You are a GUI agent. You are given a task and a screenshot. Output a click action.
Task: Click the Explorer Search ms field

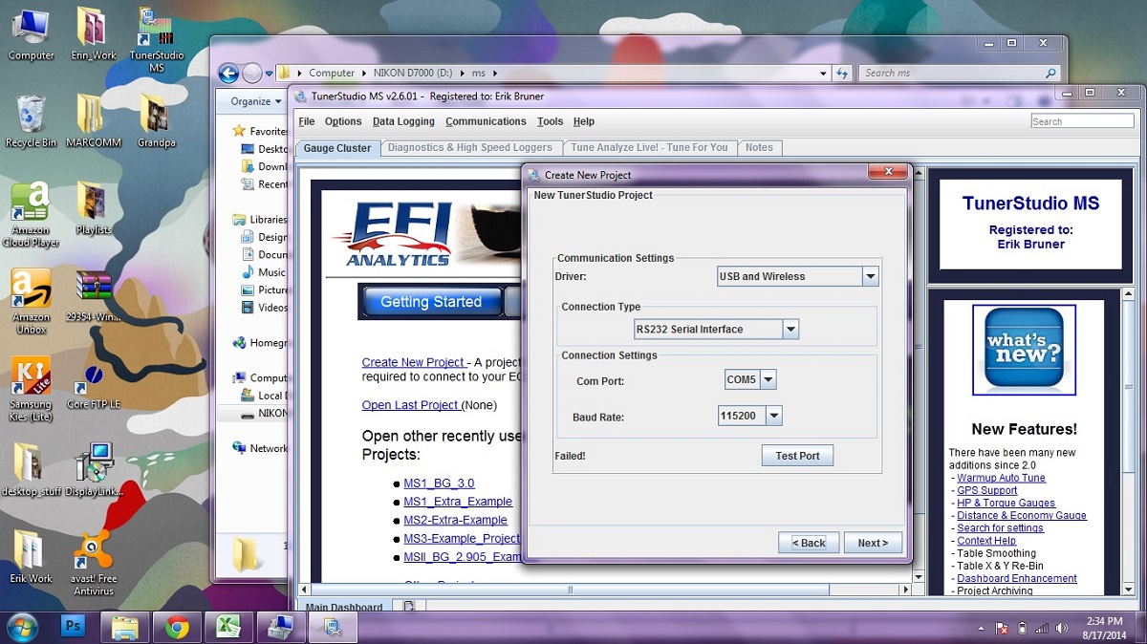[x=959, y=73]
